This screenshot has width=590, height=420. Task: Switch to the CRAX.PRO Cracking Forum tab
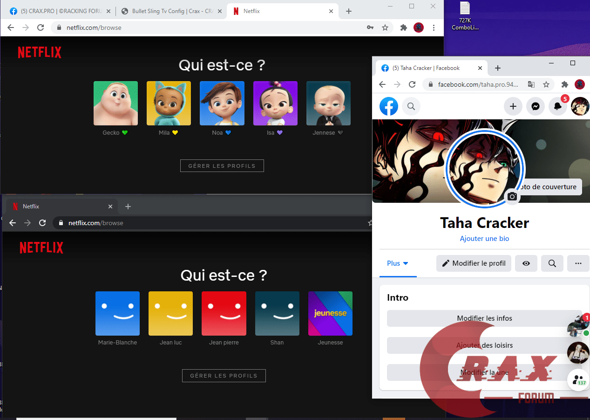coord(61,11)
